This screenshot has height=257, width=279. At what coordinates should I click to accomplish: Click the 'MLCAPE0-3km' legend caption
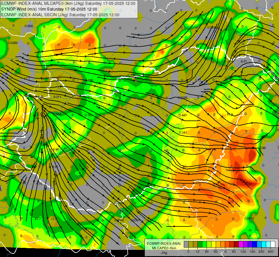pyautogui.click(x=164, y=248)
